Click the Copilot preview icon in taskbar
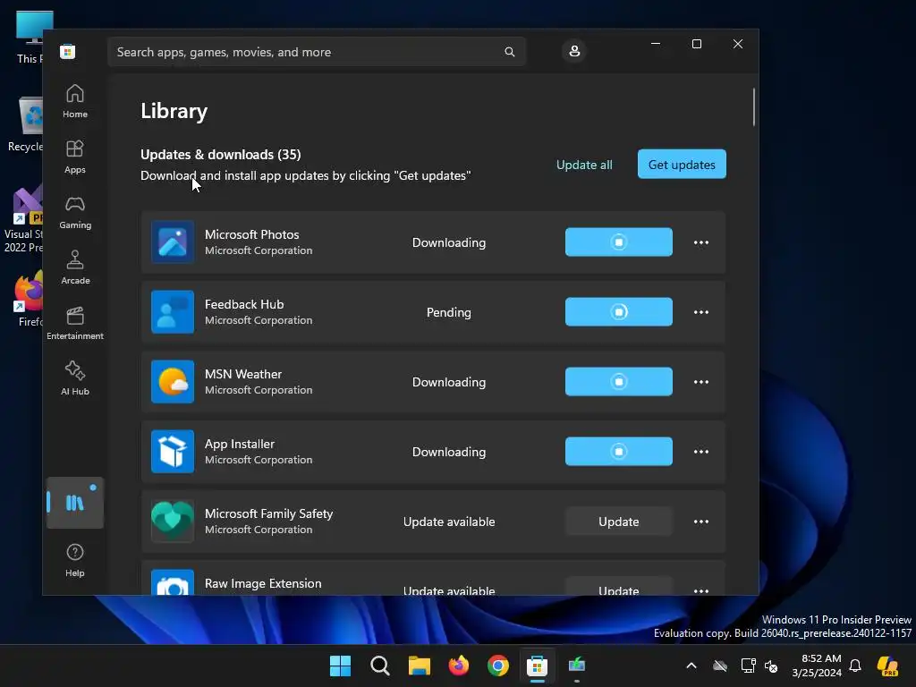This screenshot has width=916, height=687. (888, 666)
